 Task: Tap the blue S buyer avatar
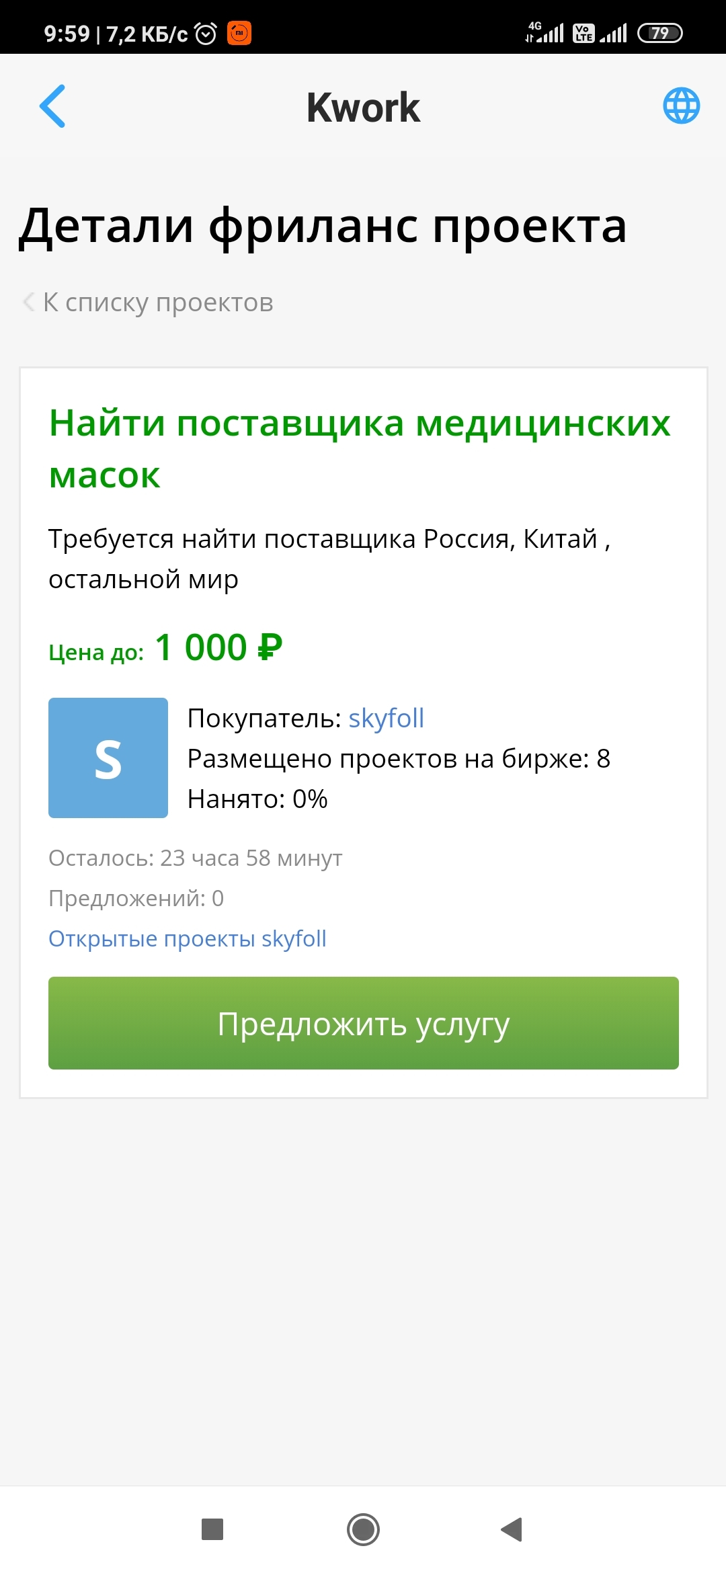tap(108, 758)
